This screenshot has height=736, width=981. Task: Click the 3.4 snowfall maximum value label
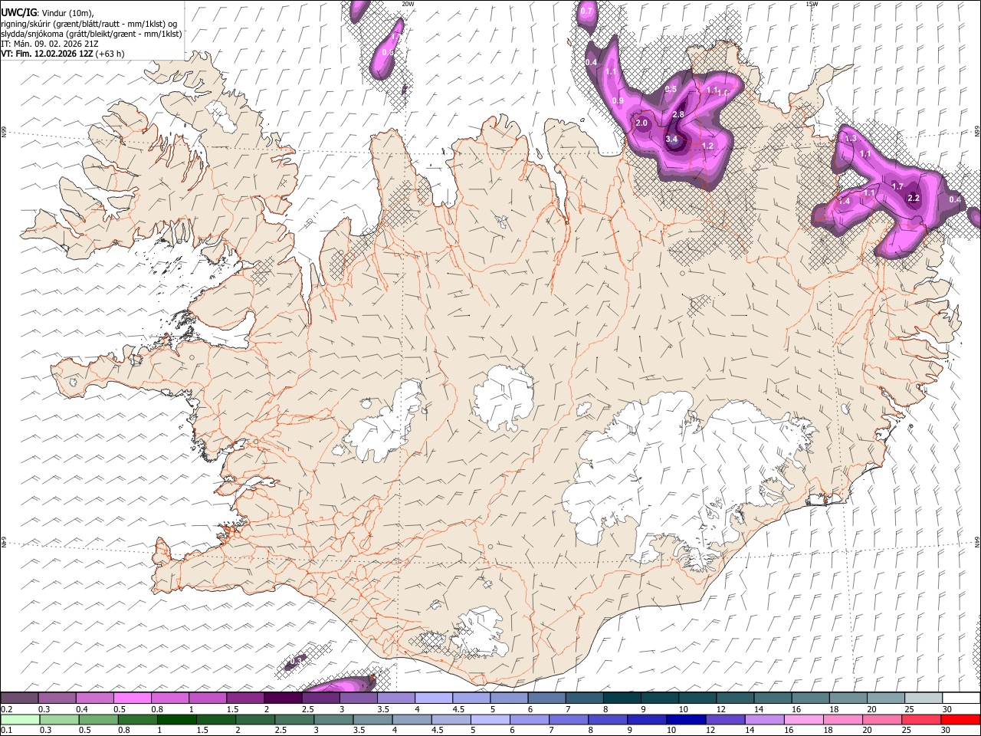pos(672,140)
